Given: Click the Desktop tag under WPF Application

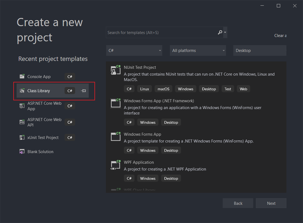Looking at the screenshot, I should pyautogui.click(x=171, y=178).
